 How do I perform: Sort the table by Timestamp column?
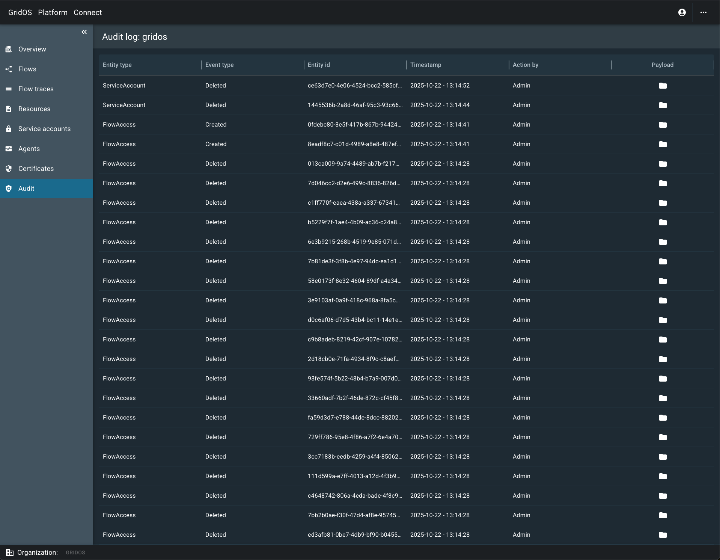click(425, 65)
